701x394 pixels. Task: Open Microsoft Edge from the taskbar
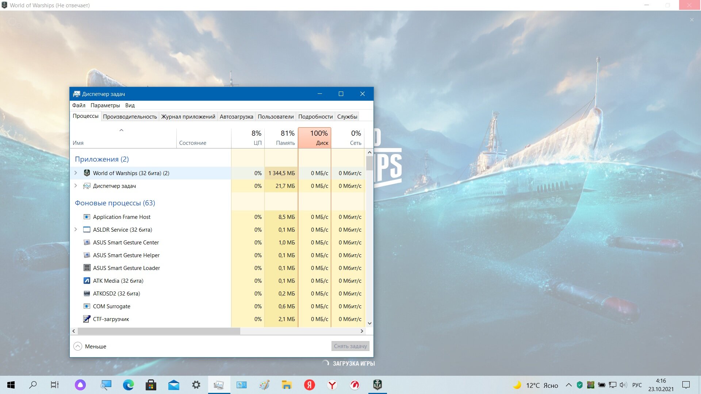coord(128,385)
